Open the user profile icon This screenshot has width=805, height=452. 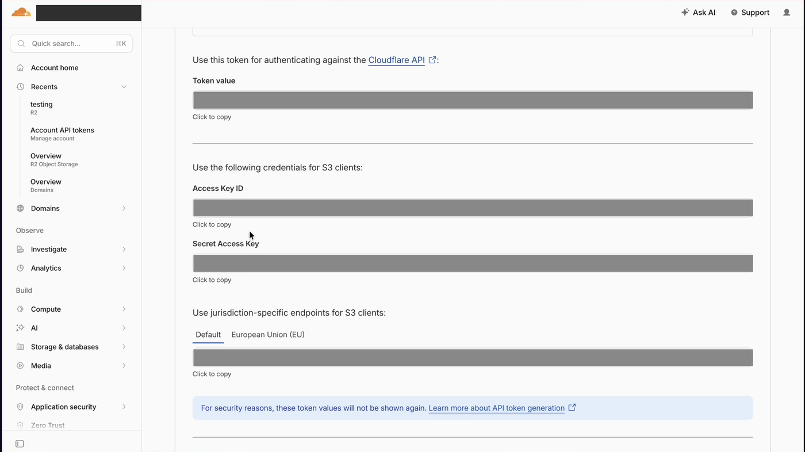pos(787,12)
